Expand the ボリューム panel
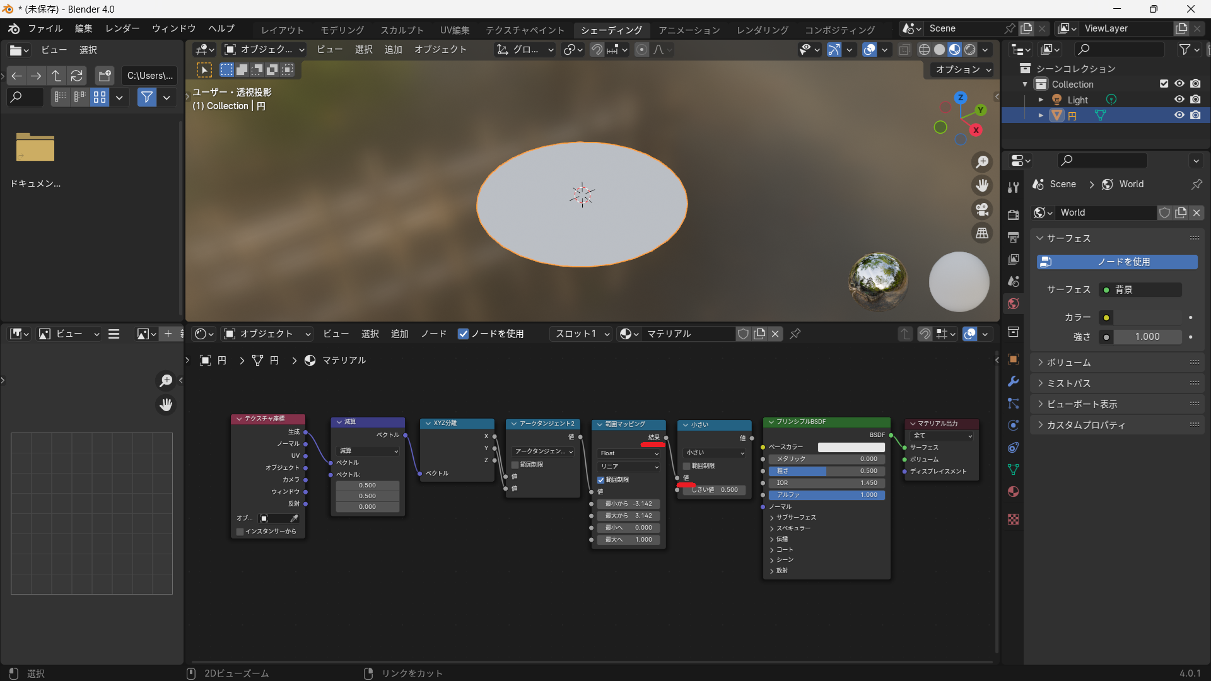 click(1068, 363)
